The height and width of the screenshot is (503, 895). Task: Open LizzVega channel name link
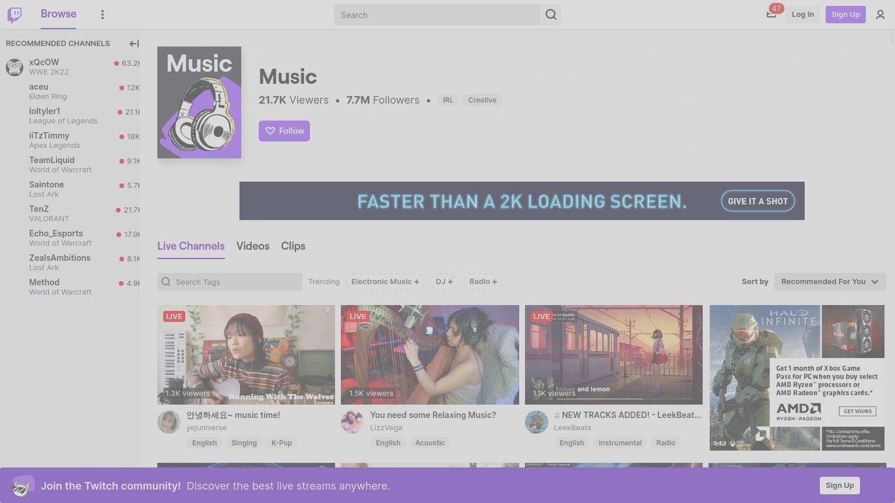pos(386,428)
